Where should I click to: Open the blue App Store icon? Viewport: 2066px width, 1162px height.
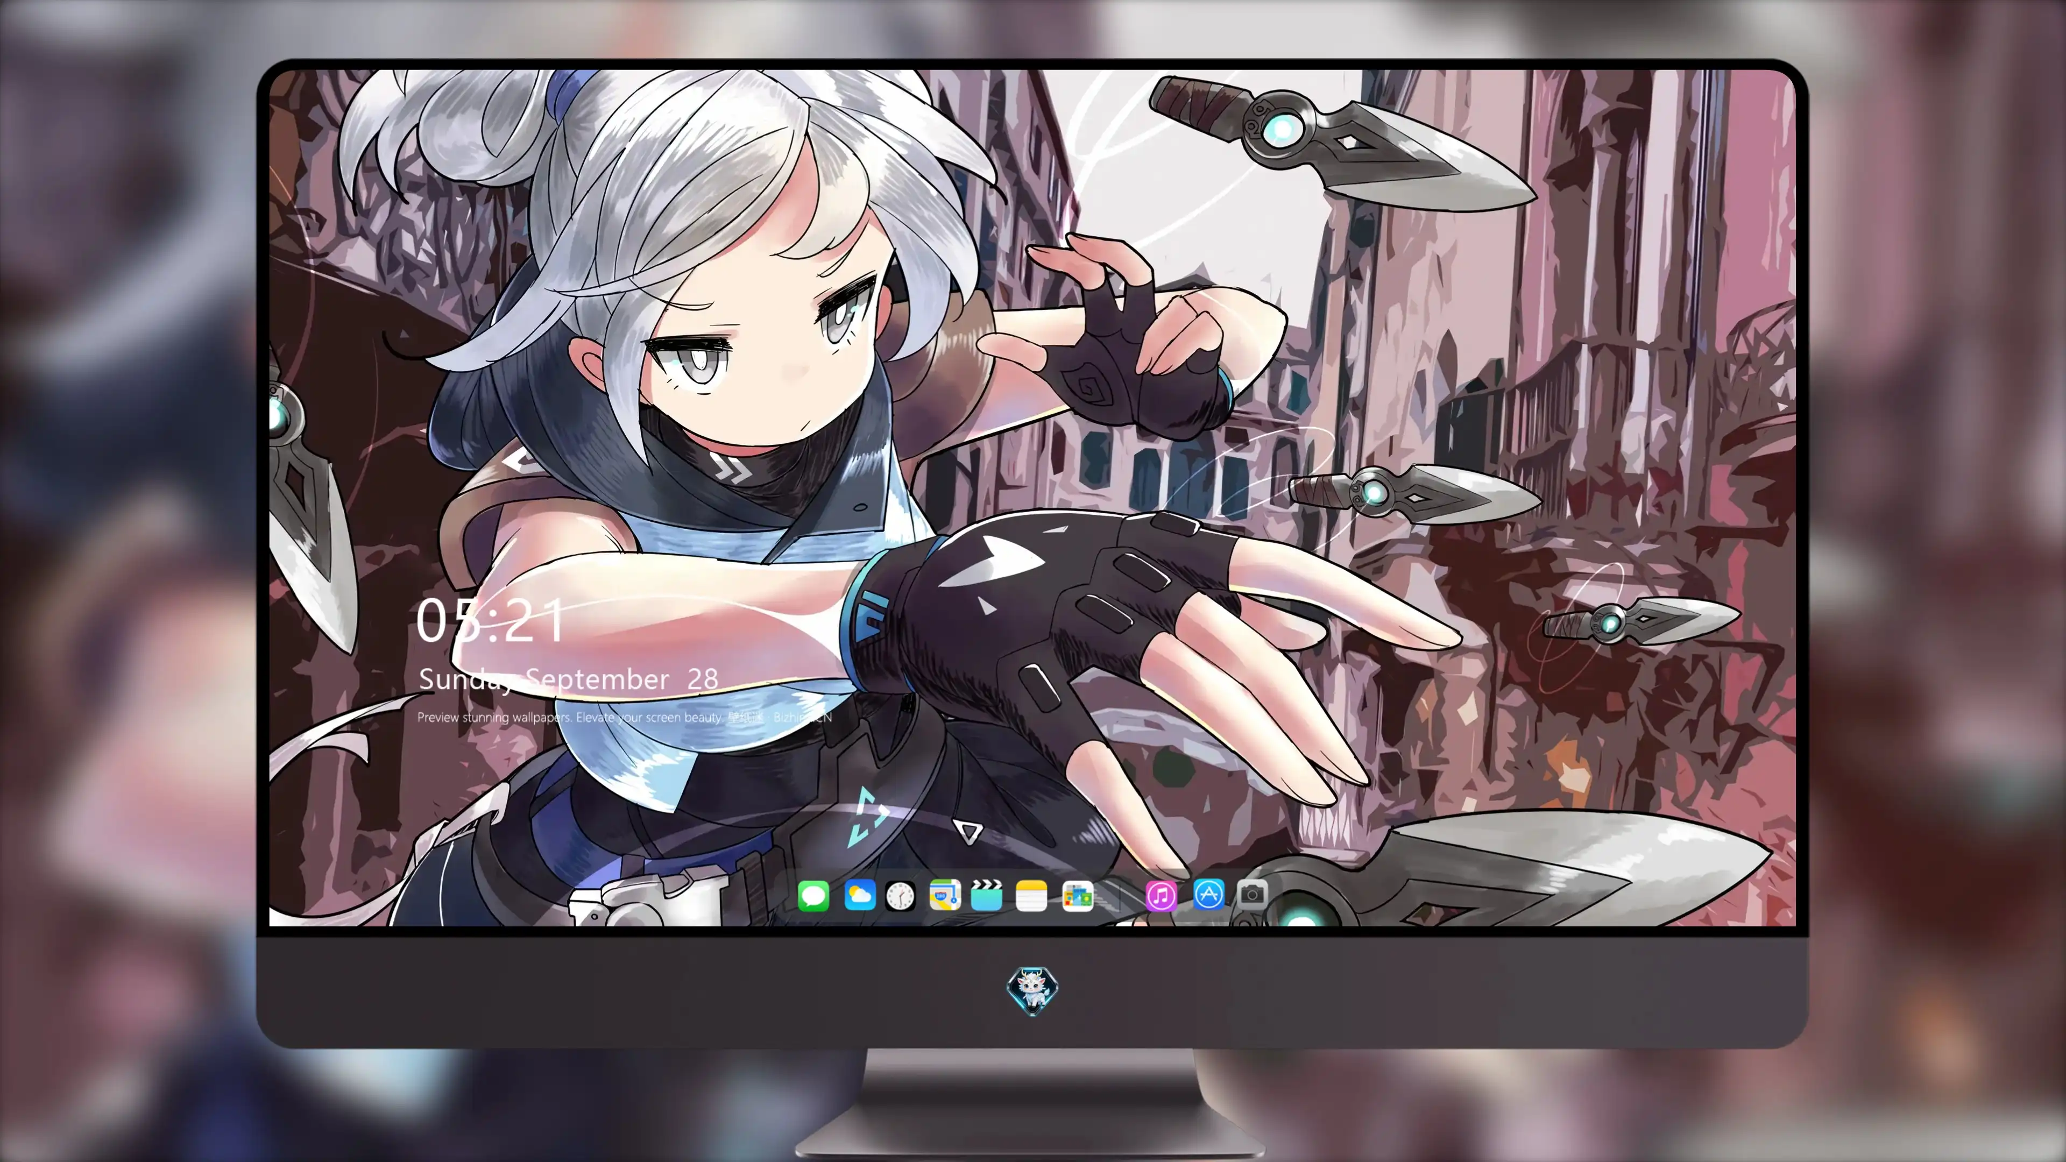click(1208, 894)
